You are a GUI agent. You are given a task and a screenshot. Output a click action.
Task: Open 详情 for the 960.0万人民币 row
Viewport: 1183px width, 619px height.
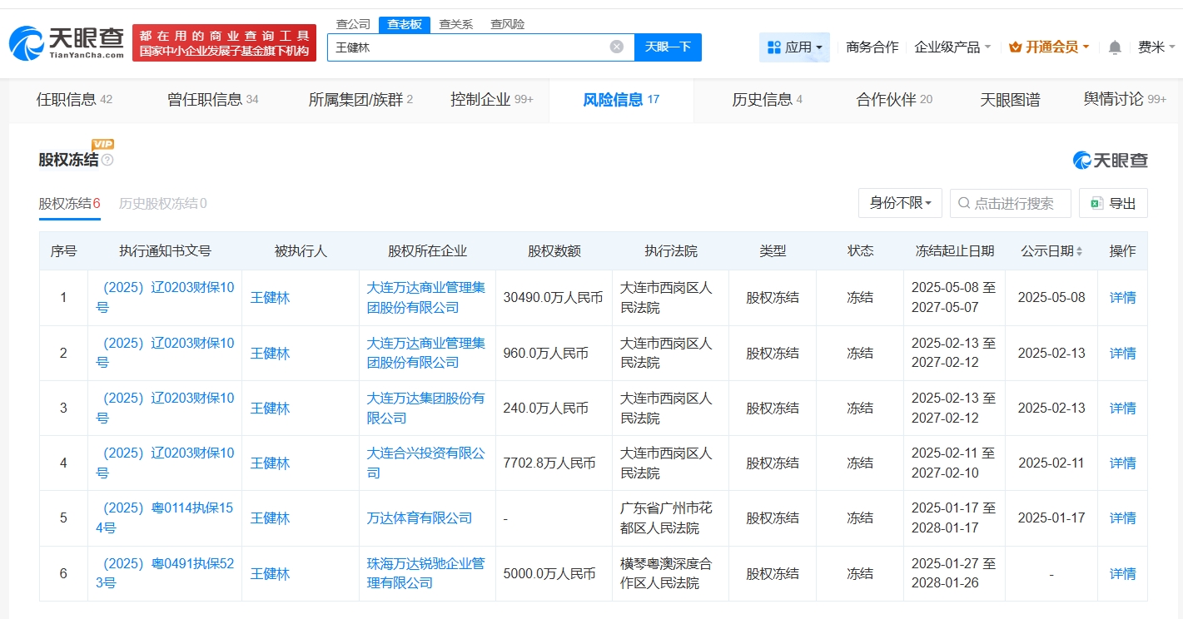pyautogui.click(x=1122, y=353)
